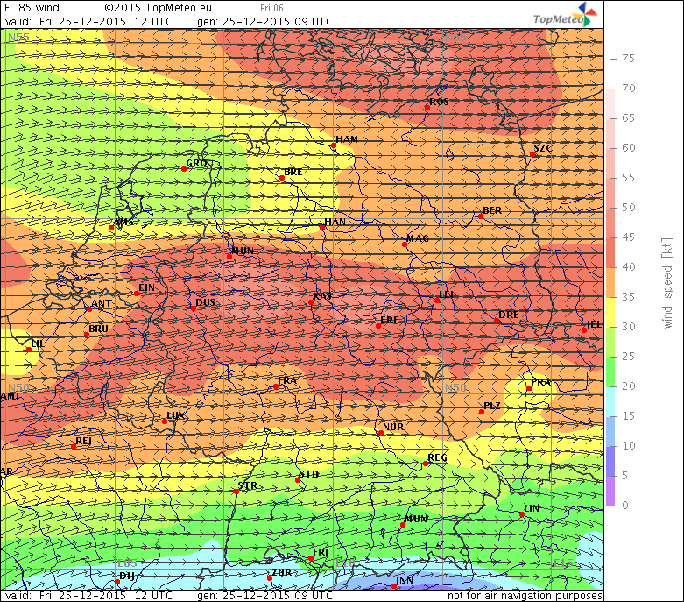This screenshot has width=684, height=602.
Task: Click the 'Fri 06' label at top
Action: [x=271, y=8]
